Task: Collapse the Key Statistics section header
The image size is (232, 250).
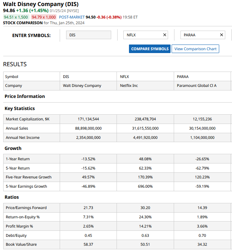Action: [x=20, y=108]
